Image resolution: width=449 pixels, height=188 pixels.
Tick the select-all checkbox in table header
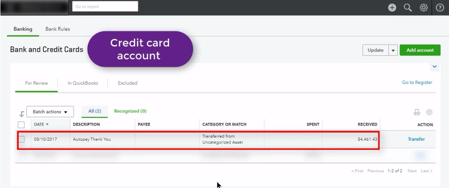tap(21, 124)
